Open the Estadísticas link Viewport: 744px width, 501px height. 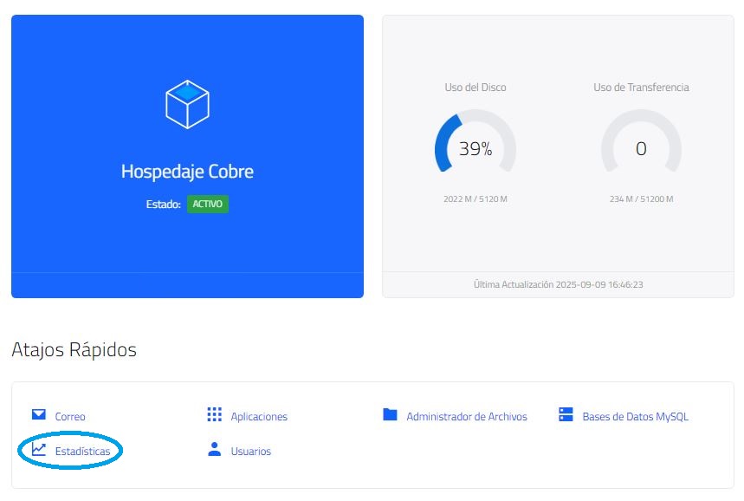pyautogui.click(x=82, y=452)
